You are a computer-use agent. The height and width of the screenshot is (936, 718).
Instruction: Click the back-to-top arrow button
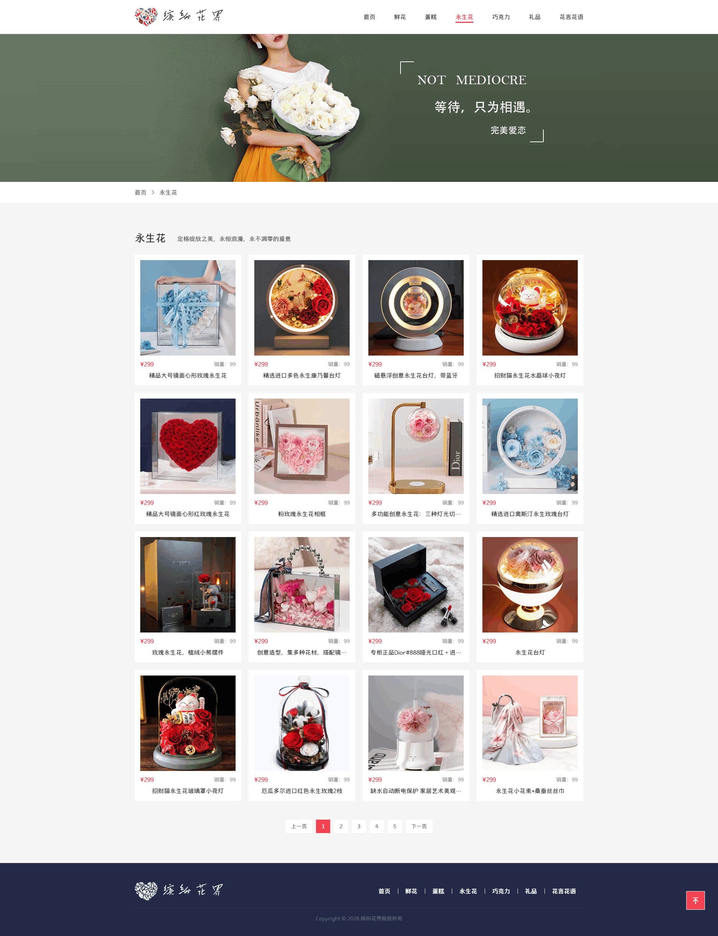(x=695, y=900)
